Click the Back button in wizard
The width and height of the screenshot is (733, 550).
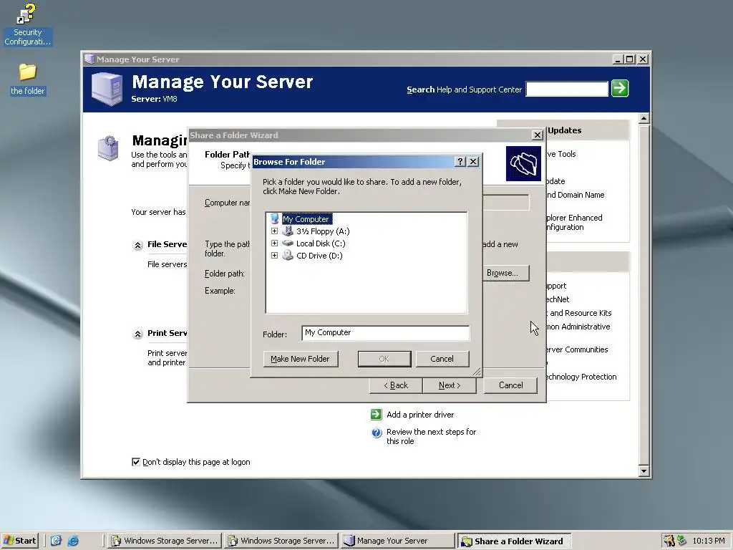[396, 385]
